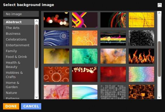Pick the blue grid with target thumbnail
Screen dimensions: 165x112
coord(56,38)
